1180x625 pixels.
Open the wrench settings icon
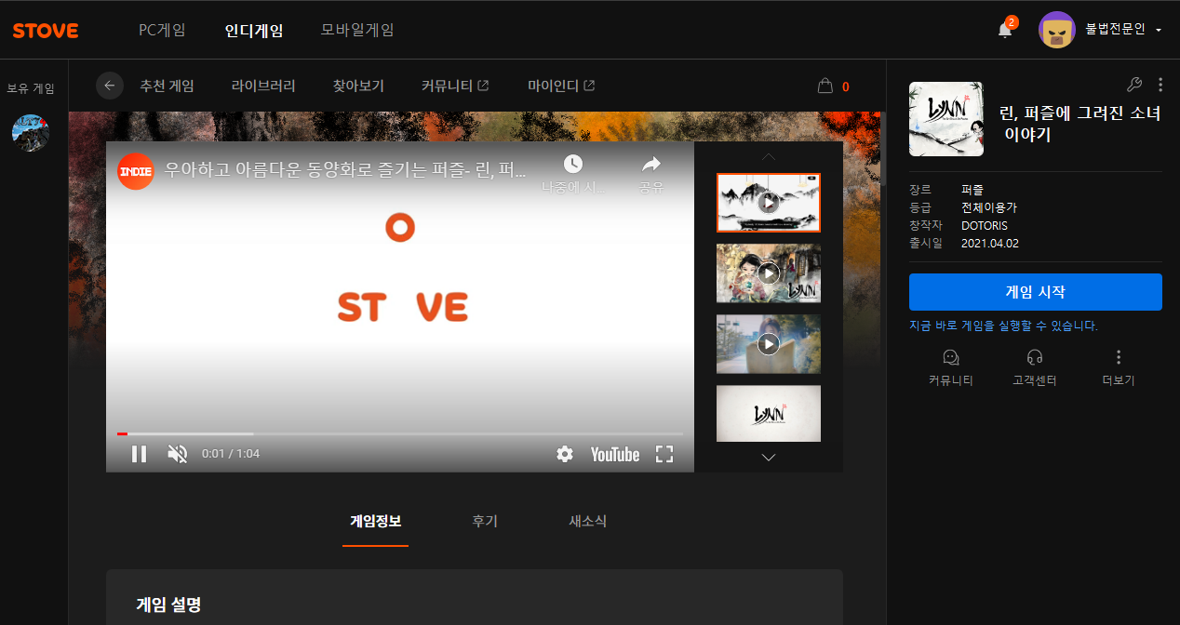[x=1133, y=85]
